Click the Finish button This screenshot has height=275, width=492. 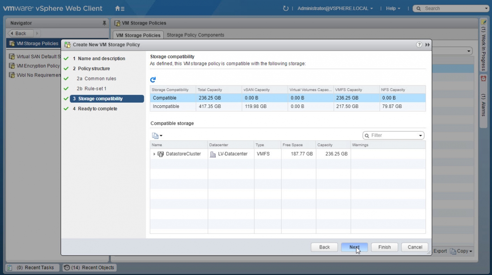384,247
